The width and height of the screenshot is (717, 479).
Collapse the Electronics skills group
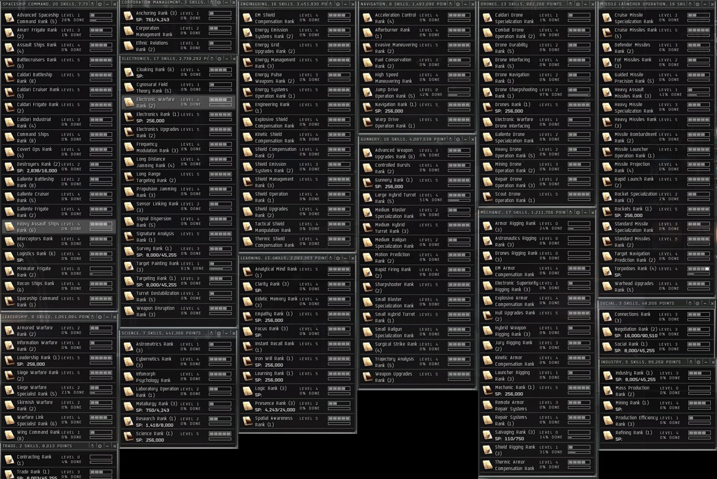pyautogui.click(x=227, y=59)
